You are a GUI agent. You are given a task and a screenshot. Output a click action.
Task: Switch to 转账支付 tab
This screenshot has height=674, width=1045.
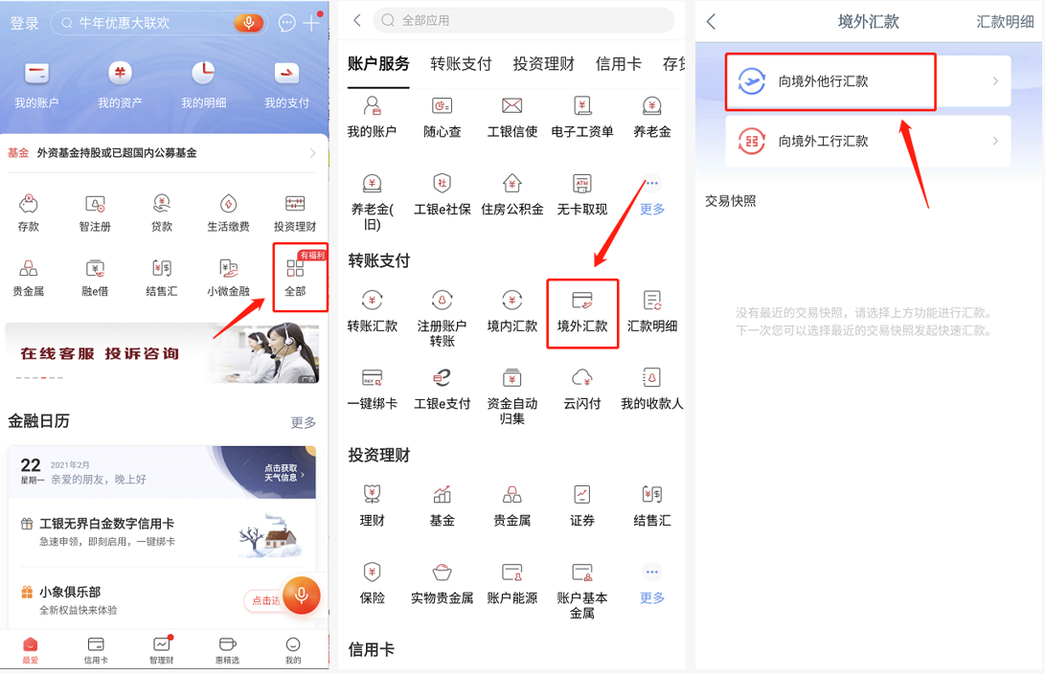click(x=461, y=64)
